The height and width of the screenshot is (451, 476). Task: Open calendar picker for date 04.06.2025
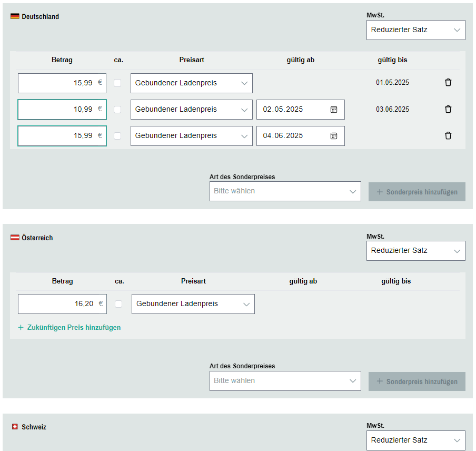(333, 136)
